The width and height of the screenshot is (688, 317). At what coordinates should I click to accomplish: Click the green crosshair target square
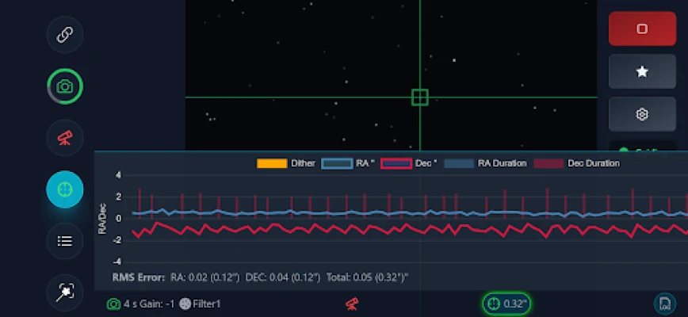[x=420, y=97]
